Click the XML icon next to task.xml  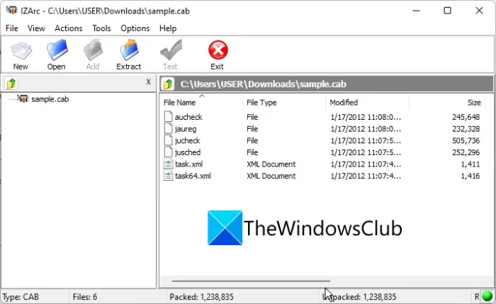(x=169, y=164)
